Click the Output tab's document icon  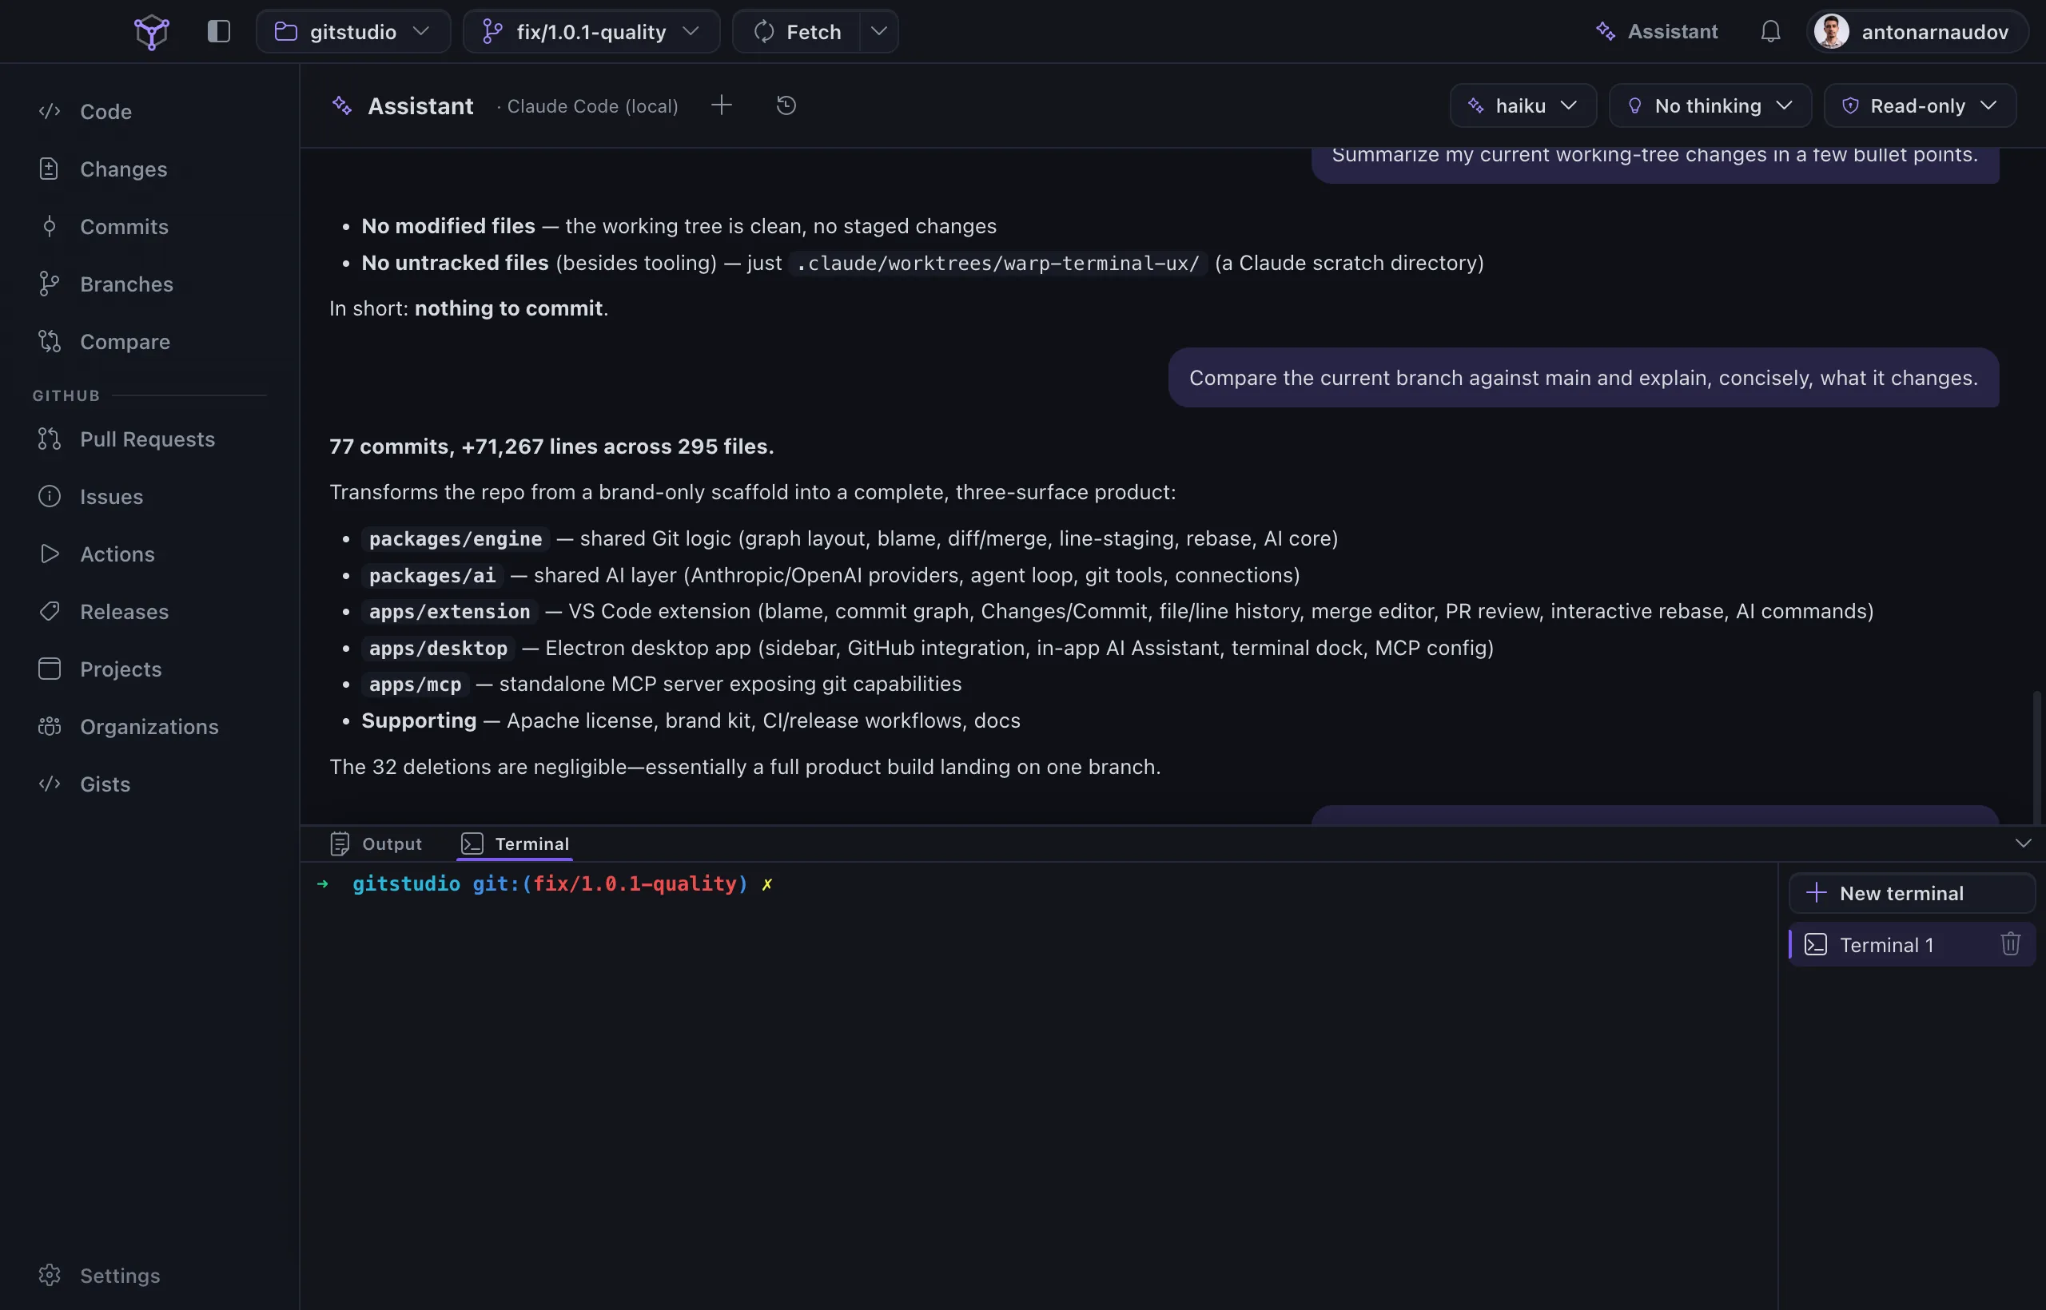pyautogui.click(x=340, y=843)
